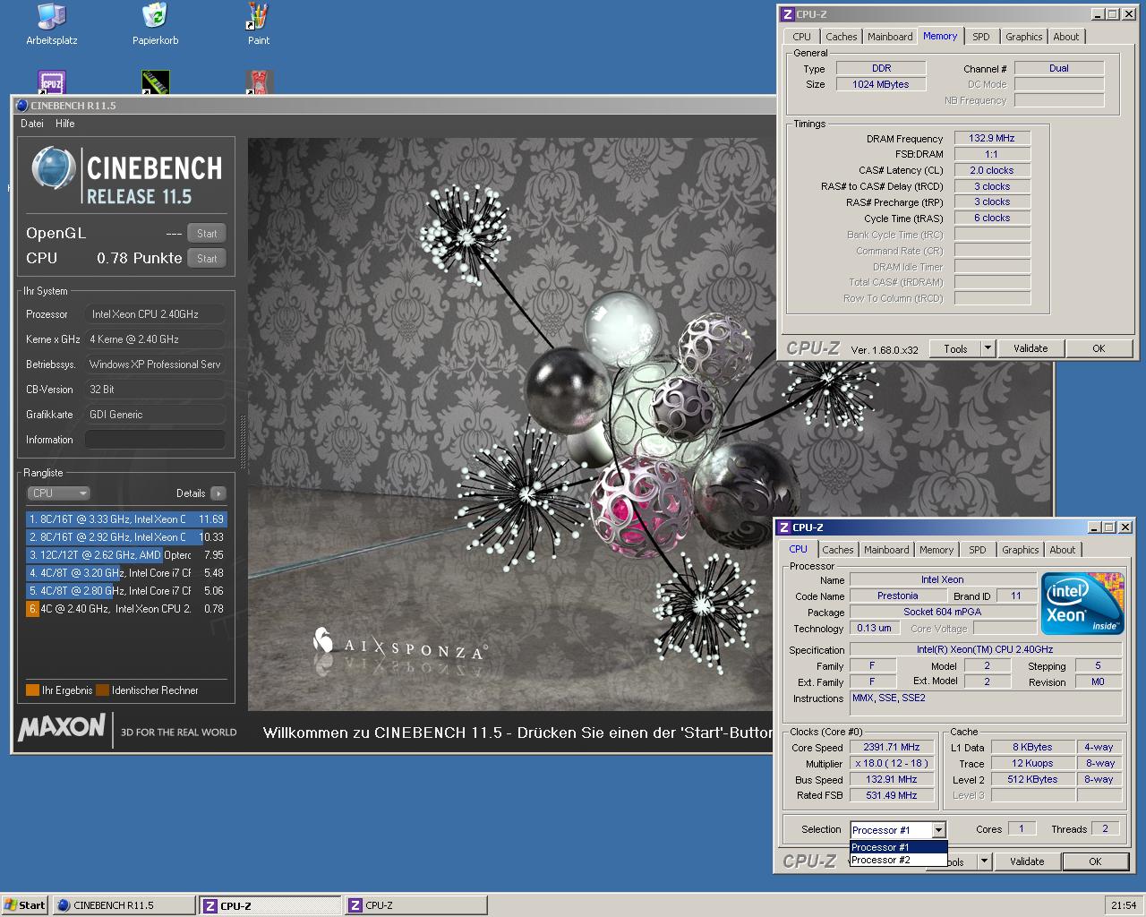The width and height of the screenshot is (1146, 917).
Task: Click MAXON logo in Cinebench footer
Action: [x=62, y=727]
